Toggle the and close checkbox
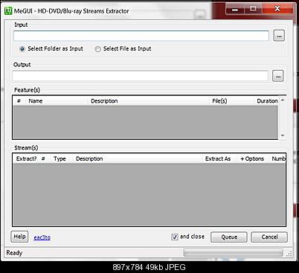Image resolution: width=299 pixels, height=273 pixels. click(175, 237)
